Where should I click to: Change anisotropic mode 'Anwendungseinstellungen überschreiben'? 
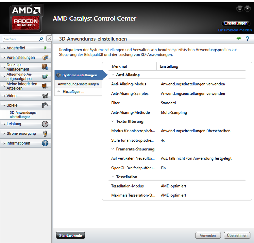point(196,131)
